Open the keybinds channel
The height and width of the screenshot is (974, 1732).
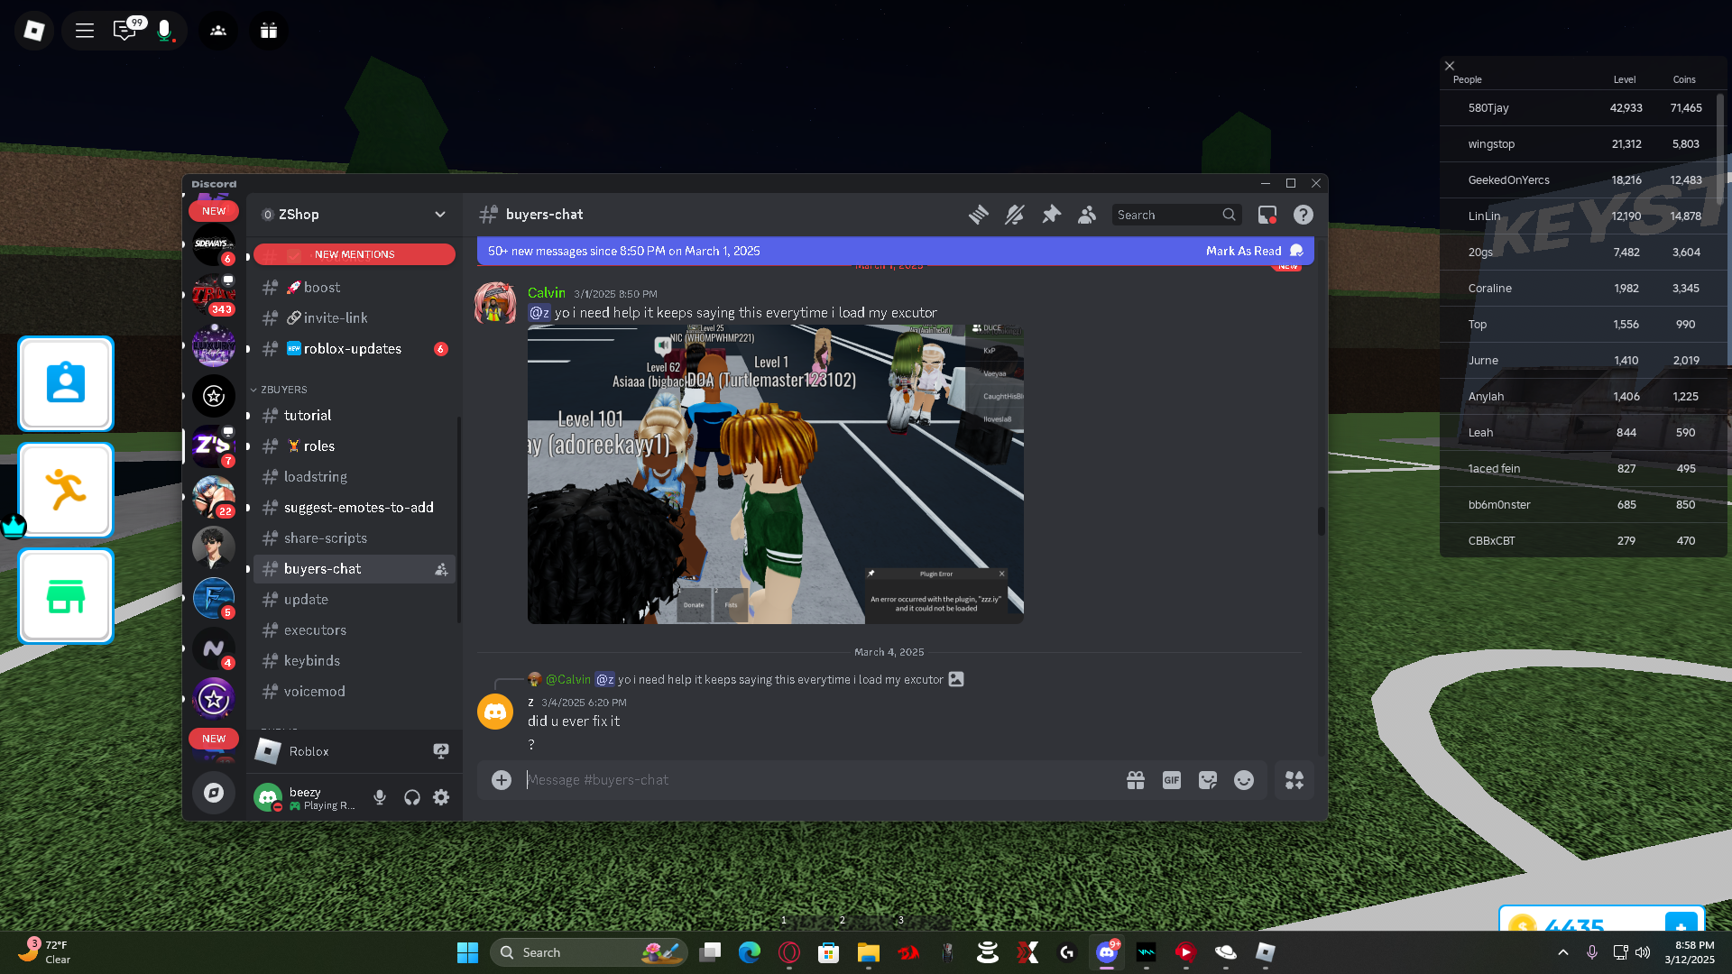tap(355, 661)
